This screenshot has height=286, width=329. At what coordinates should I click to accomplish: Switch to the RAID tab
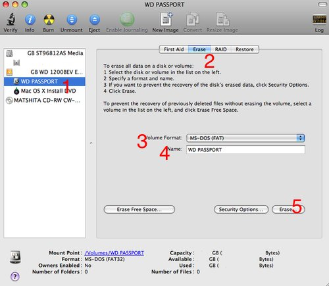coord(220,49)
